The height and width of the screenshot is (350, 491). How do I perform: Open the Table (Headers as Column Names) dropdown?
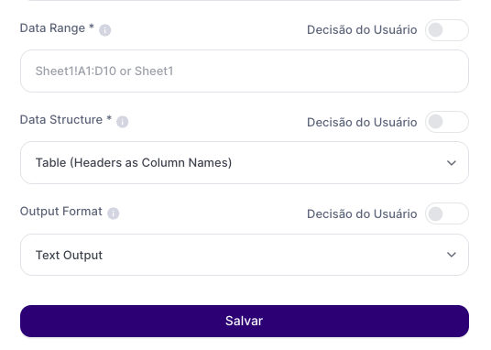(x=245, y=162)
